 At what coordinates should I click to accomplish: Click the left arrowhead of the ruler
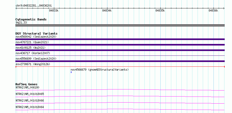click(x=16, y=8)
